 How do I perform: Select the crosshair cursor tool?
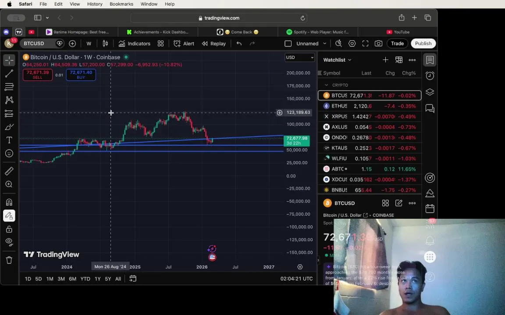(9, 60)
